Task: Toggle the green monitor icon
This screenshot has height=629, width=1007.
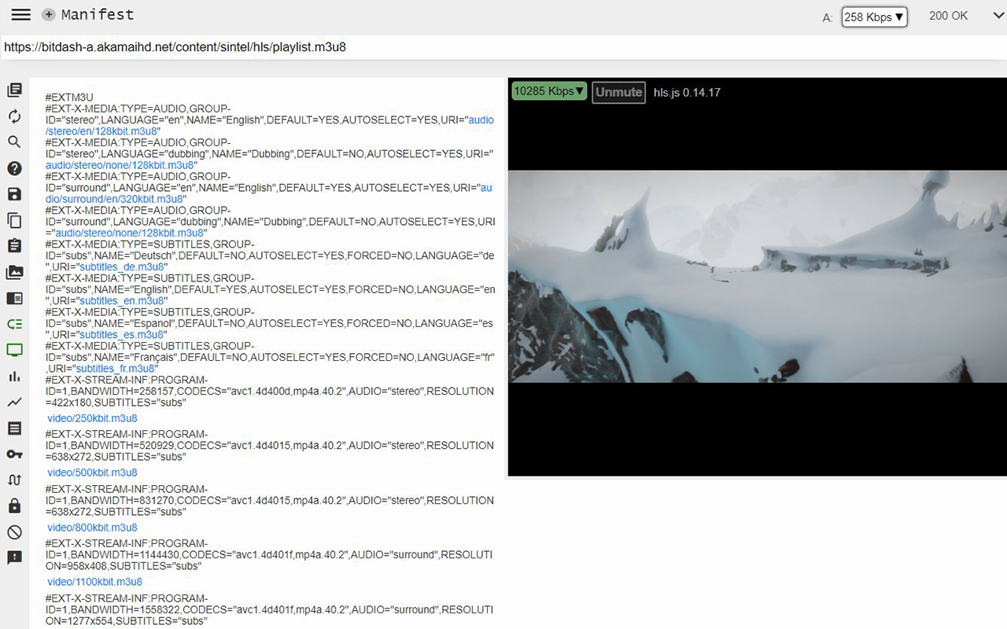Action: (x=14, y=350)
